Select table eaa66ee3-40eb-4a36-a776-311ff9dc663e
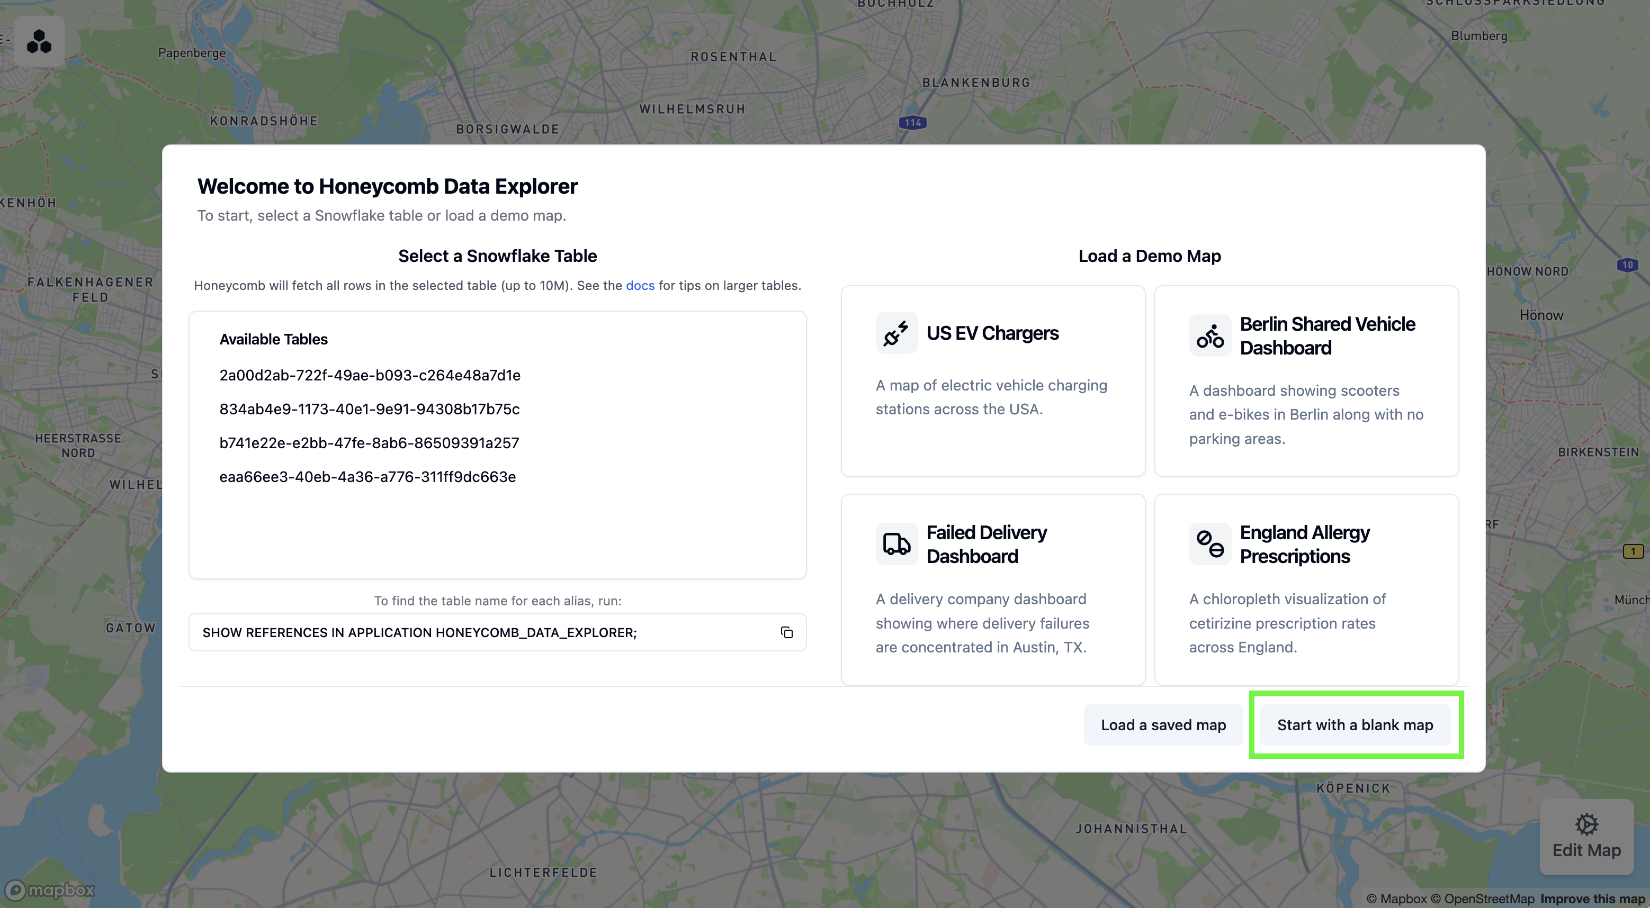This screenshot has height=908, width=1650. [x=367, y=477]
